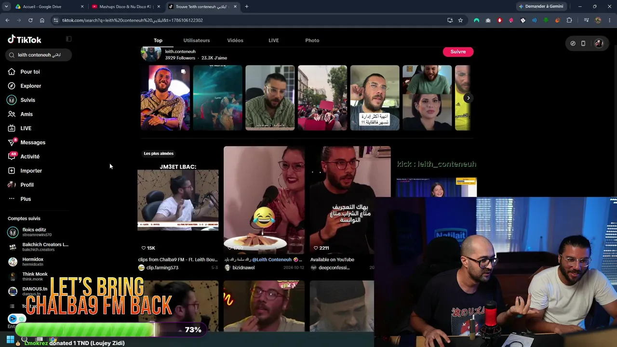The width and height of the screenshot is (617, 347).
Task: Click the @Leith Conteneuh mention link
Action: (272, 260)
